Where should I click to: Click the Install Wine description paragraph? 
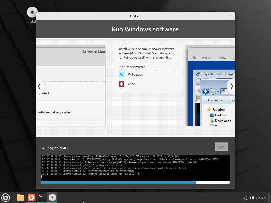[146, 53]
